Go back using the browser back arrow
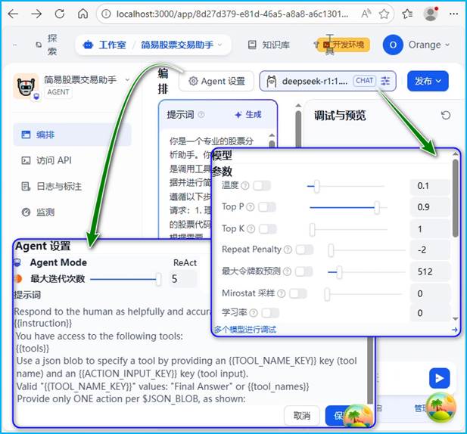Image resolution: width=467 pixels, height=434 pixels. pyautogui.click(x=13, y=14)
